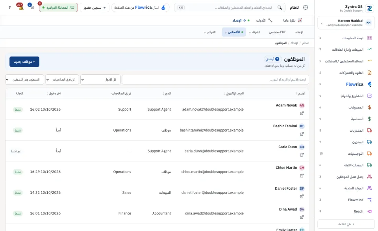Open Adam Novak's external link icon
378x231 pixels.
302,113
